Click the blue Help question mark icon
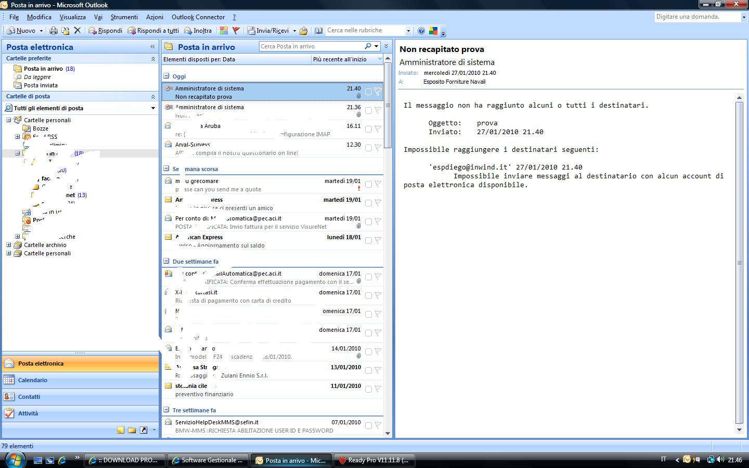 coord(421,31)
